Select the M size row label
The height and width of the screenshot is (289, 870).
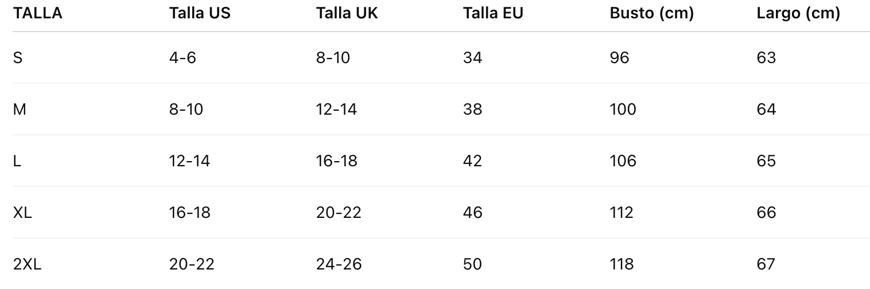[20, 109]
